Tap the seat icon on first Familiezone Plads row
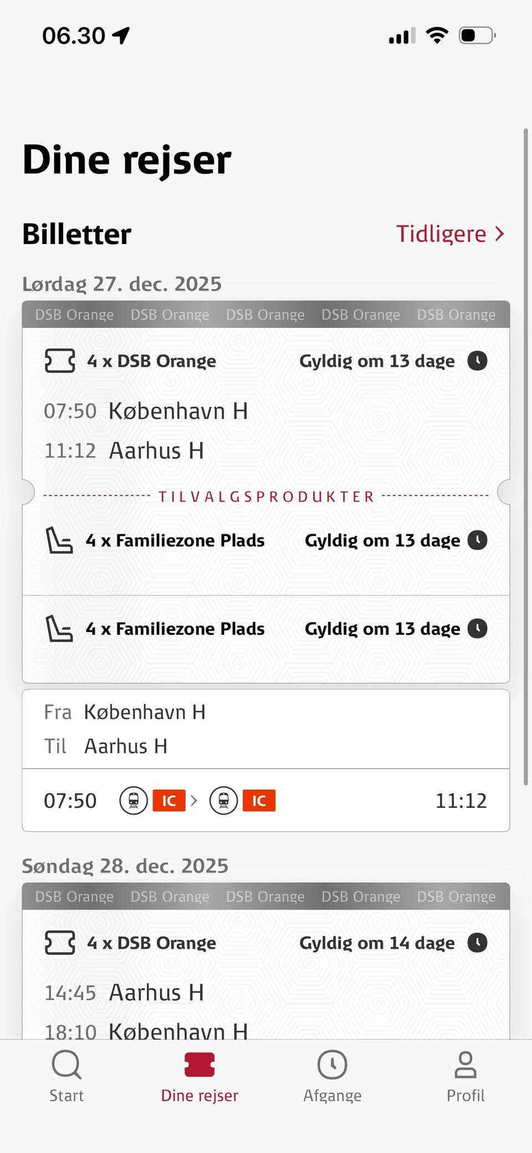 pos(59,540)
